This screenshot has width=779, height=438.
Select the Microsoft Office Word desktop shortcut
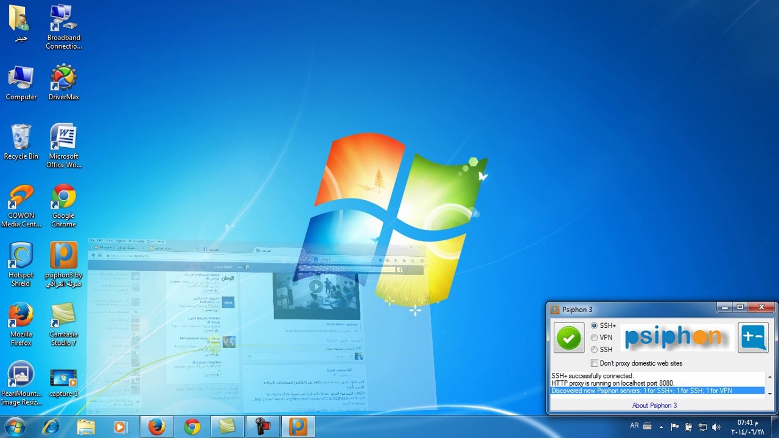coord(63,146)
